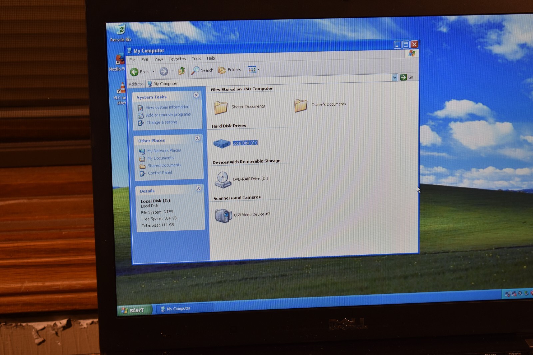Click the Local Disk (C:) label
The width and height of the screenshot is (533, 355).
coord(245,143)
